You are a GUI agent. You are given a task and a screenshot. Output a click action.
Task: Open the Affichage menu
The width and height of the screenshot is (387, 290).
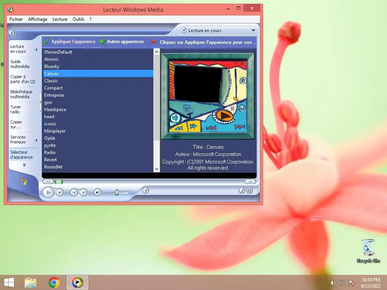click(x=37, y=19)
